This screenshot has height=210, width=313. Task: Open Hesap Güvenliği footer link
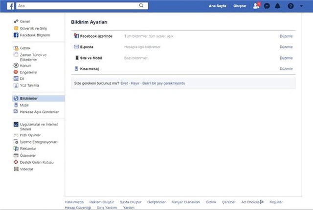78,208
